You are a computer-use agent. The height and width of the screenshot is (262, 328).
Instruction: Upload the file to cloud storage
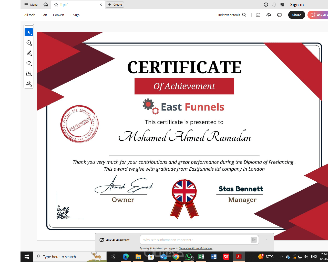(269, 15)
